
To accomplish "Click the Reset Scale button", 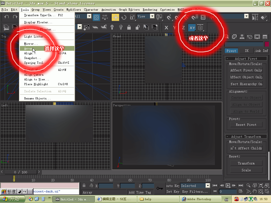I will [246, 170].
